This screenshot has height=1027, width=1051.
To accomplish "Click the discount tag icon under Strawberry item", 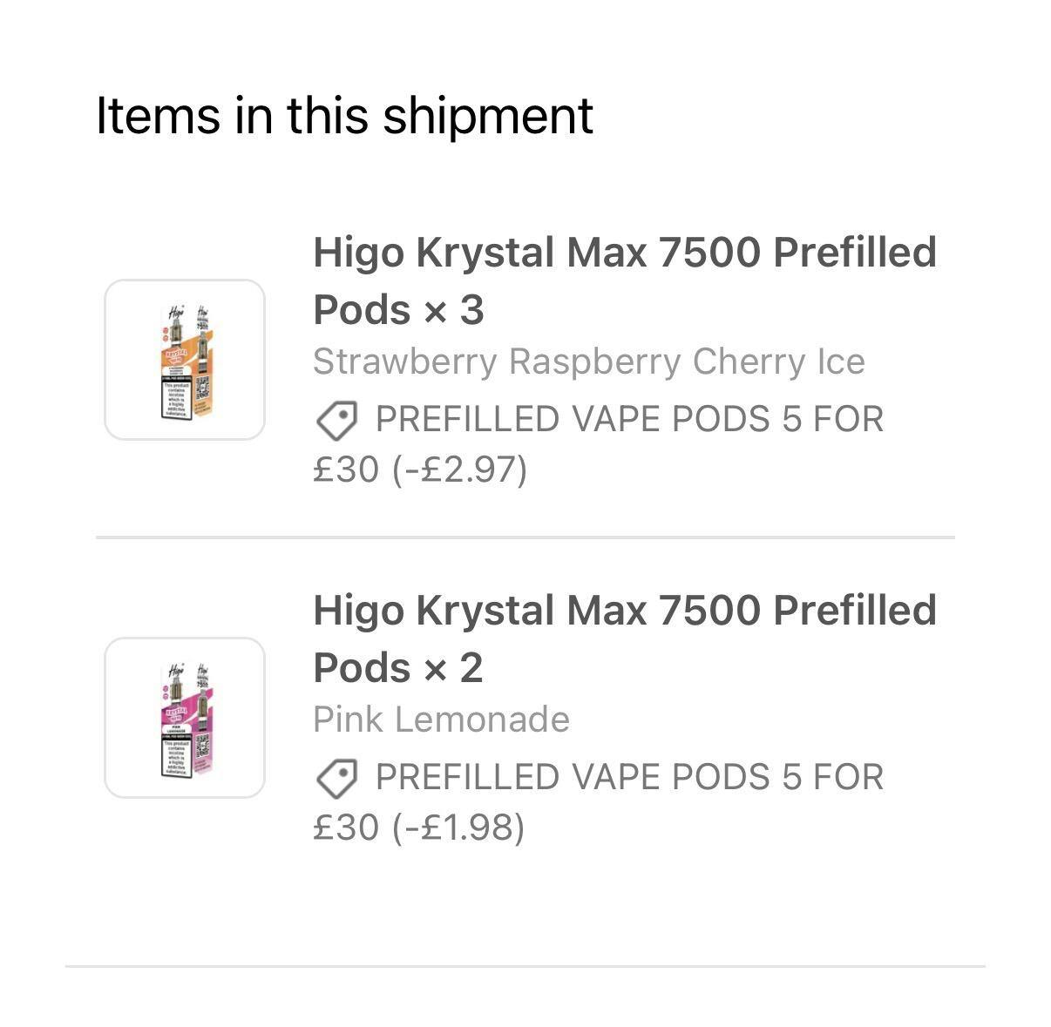I will [x=336, y=420].
